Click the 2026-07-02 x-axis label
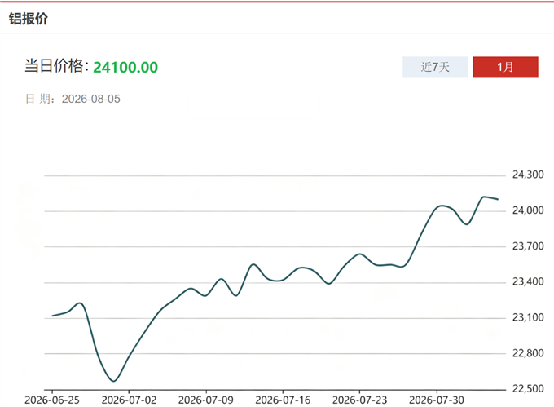This screenshot has height=407, width=554. coord(129,400)
